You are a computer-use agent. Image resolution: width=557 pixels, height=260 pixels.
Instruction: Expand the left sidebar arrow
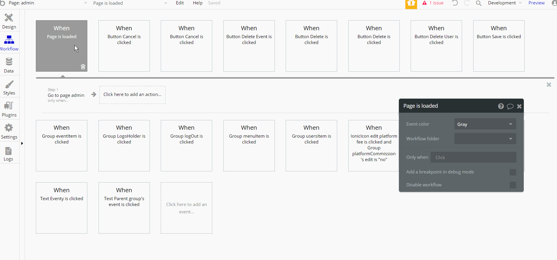[22, 143]
